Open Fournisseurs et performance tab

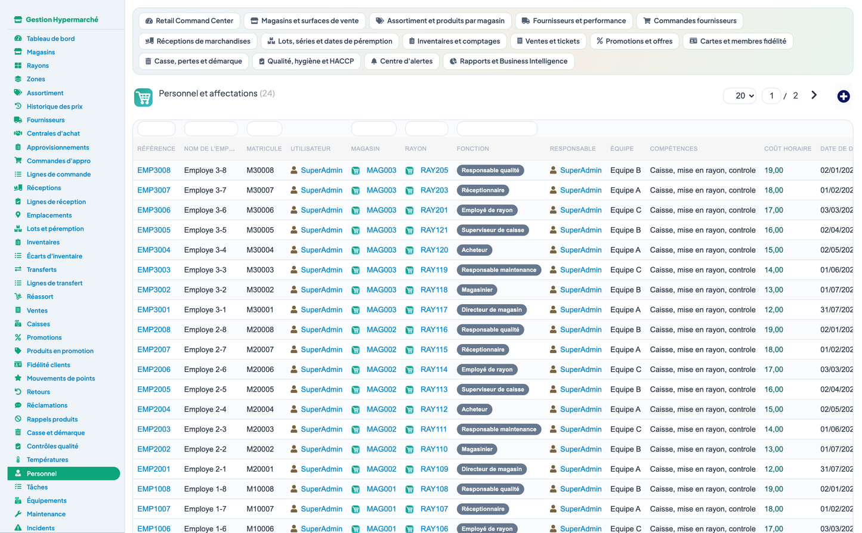pos(574,21)
